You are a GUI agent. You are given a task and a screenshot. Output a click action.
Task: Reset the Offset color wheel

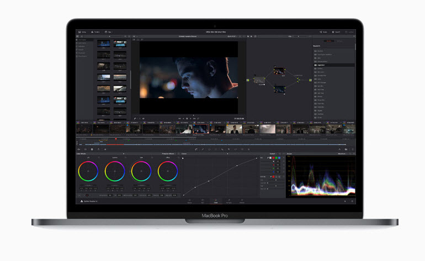[x=178, y=157]
